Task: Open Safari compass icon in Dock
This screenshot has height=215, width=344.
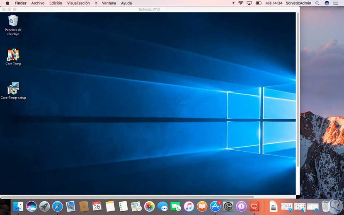Action: [58, 206]
